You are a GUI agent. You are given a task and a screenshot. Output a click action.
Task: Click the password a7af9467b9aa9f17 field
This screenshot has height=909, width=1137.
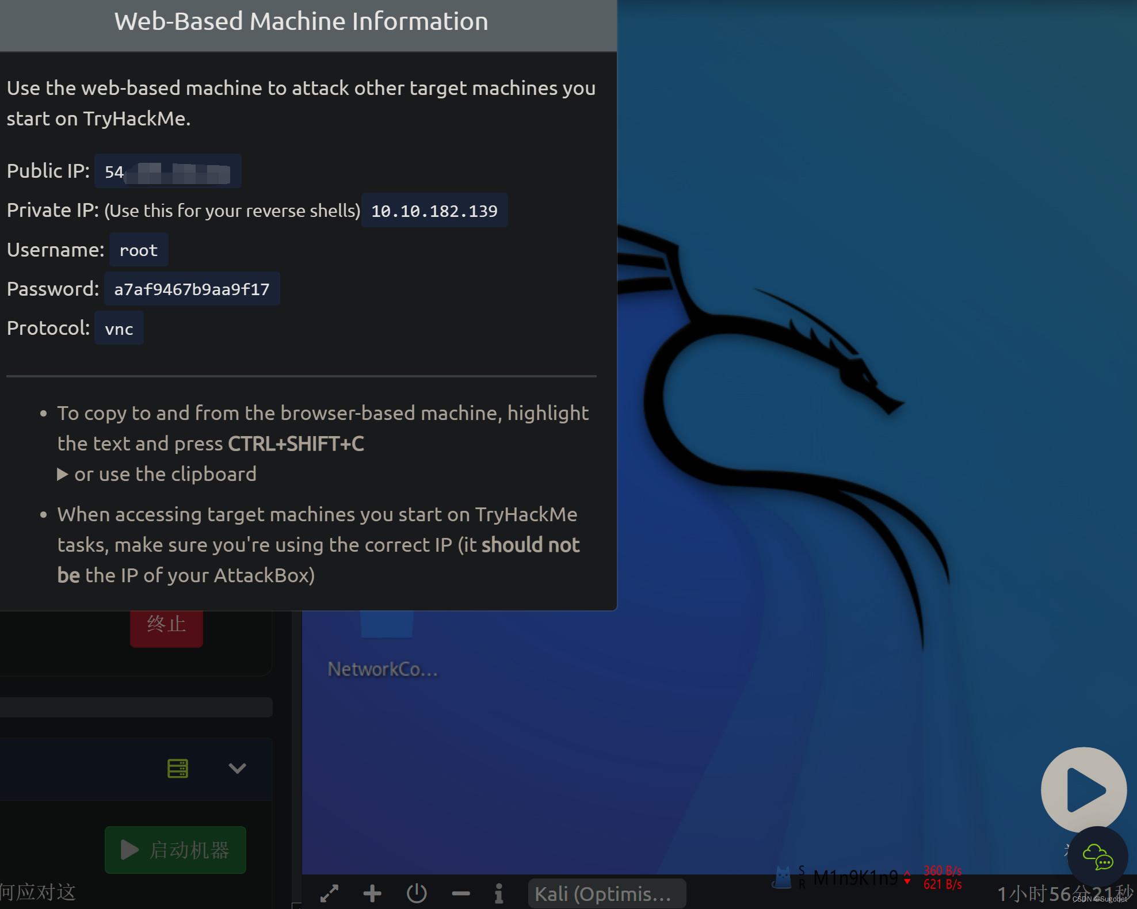192,289
